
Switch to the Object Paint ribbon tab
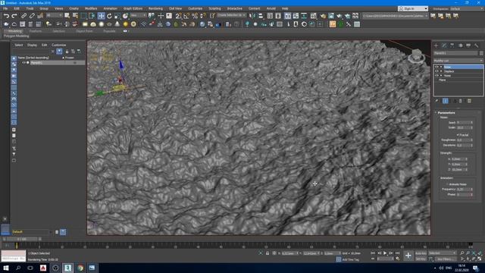coord(84,31)
